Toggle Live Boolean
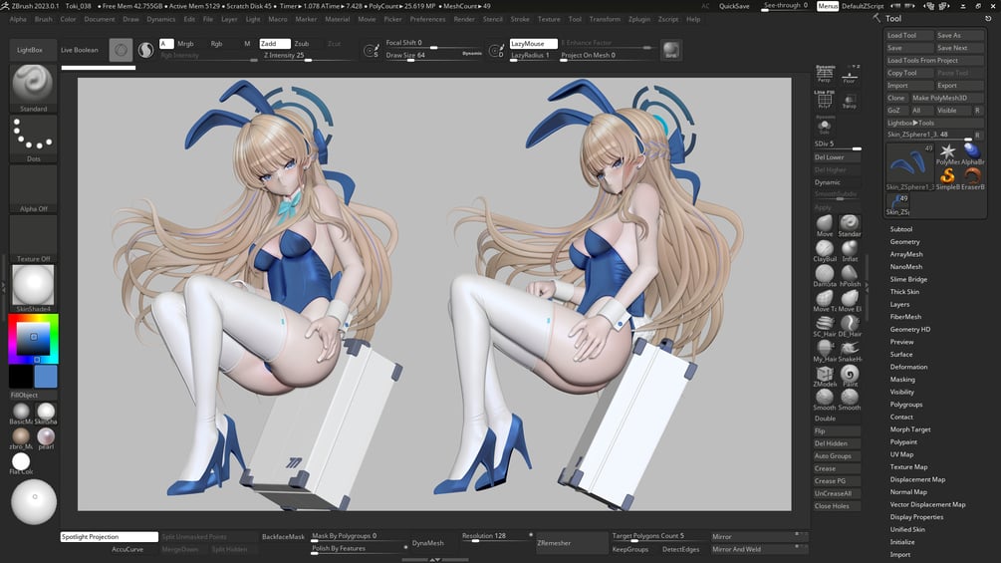1001x563 pixels. [80, 50]
